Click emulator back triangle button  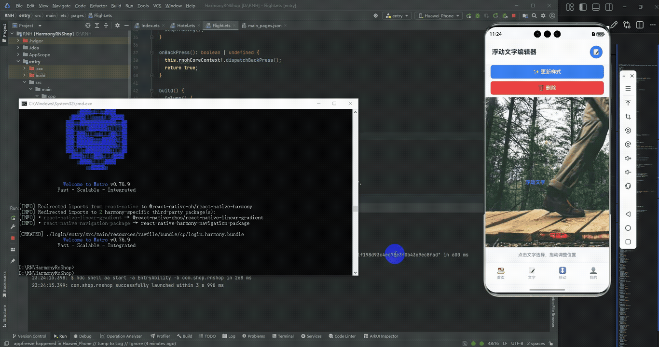click(628, 214)
